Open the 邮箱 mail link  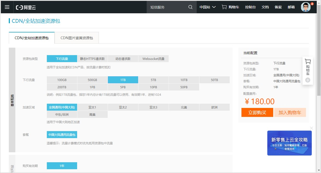(291, 7)
